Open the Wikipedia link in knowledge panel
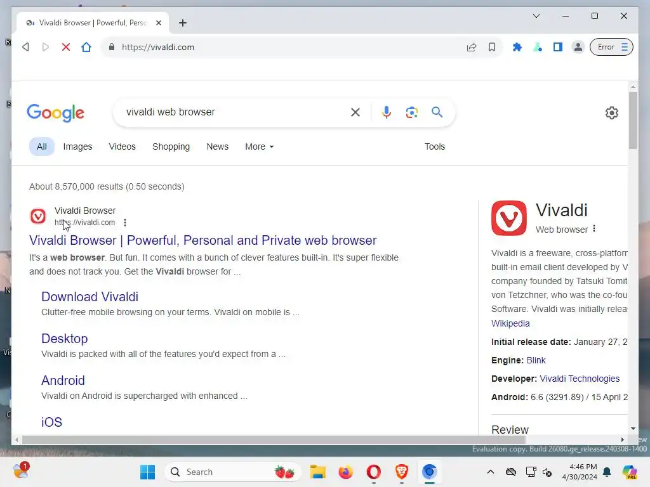 tap(510, 323)
